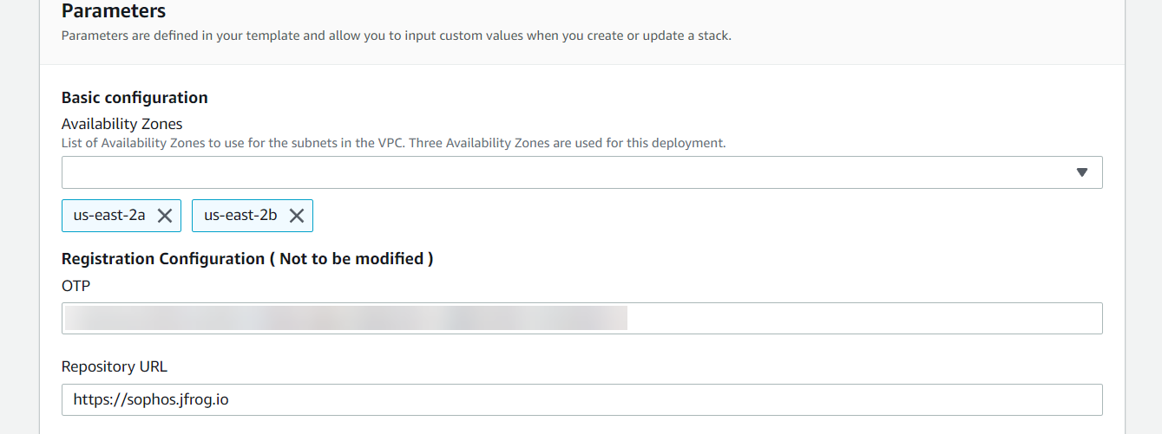Click the Basic configuration heading
The image size is (1162, 434).
point(135,97)
